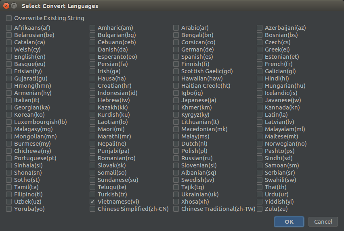Click the Cancel button
The height and width of the screenshot is (231, 344).
[x=323, y=222]
